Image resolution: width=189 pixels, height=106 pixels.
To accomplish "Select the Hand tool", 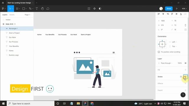I will (x=42, y=9).
